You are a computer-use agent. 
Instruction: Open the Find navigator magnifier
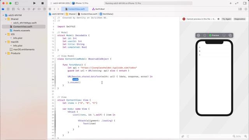18,9
